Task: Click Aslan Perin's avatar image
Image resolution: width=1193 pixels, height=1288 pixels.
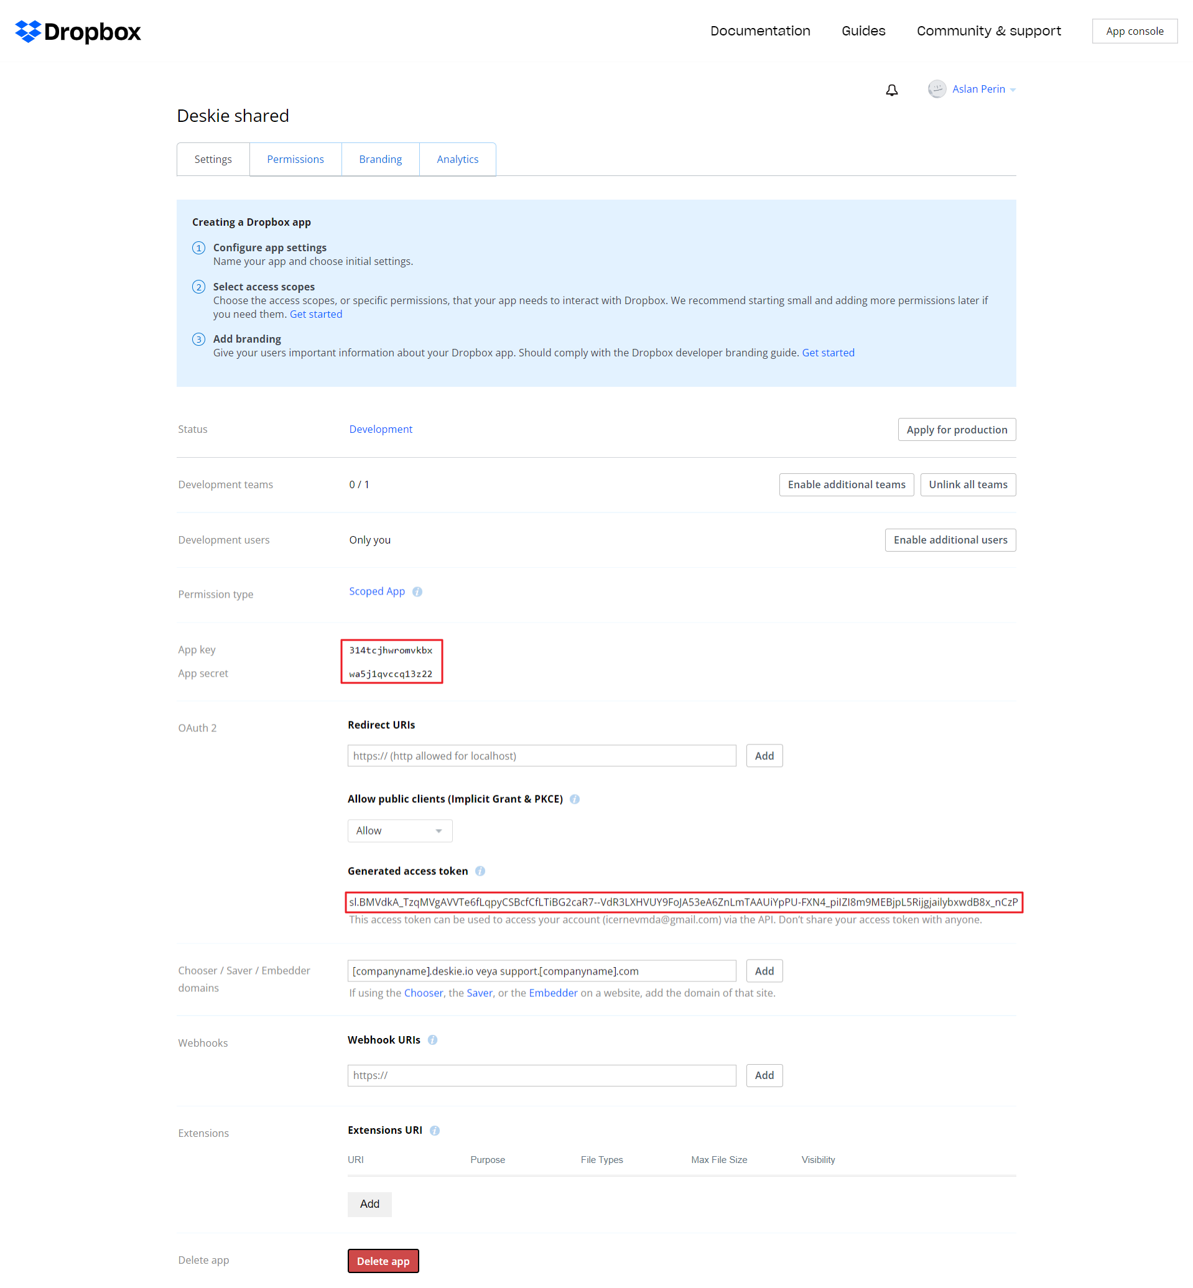Action: click(937, 89)
